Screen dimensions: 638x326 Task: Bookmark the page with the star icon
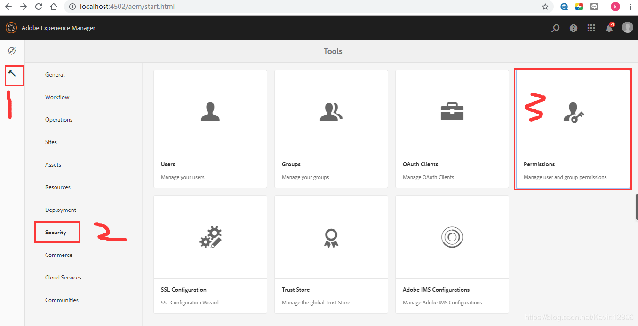point(545,7)
